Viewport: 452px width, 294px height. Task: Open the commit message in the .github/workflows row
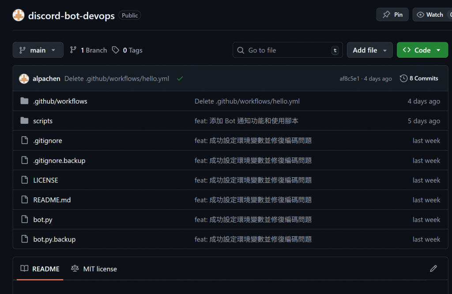click(x=247, y=101)
